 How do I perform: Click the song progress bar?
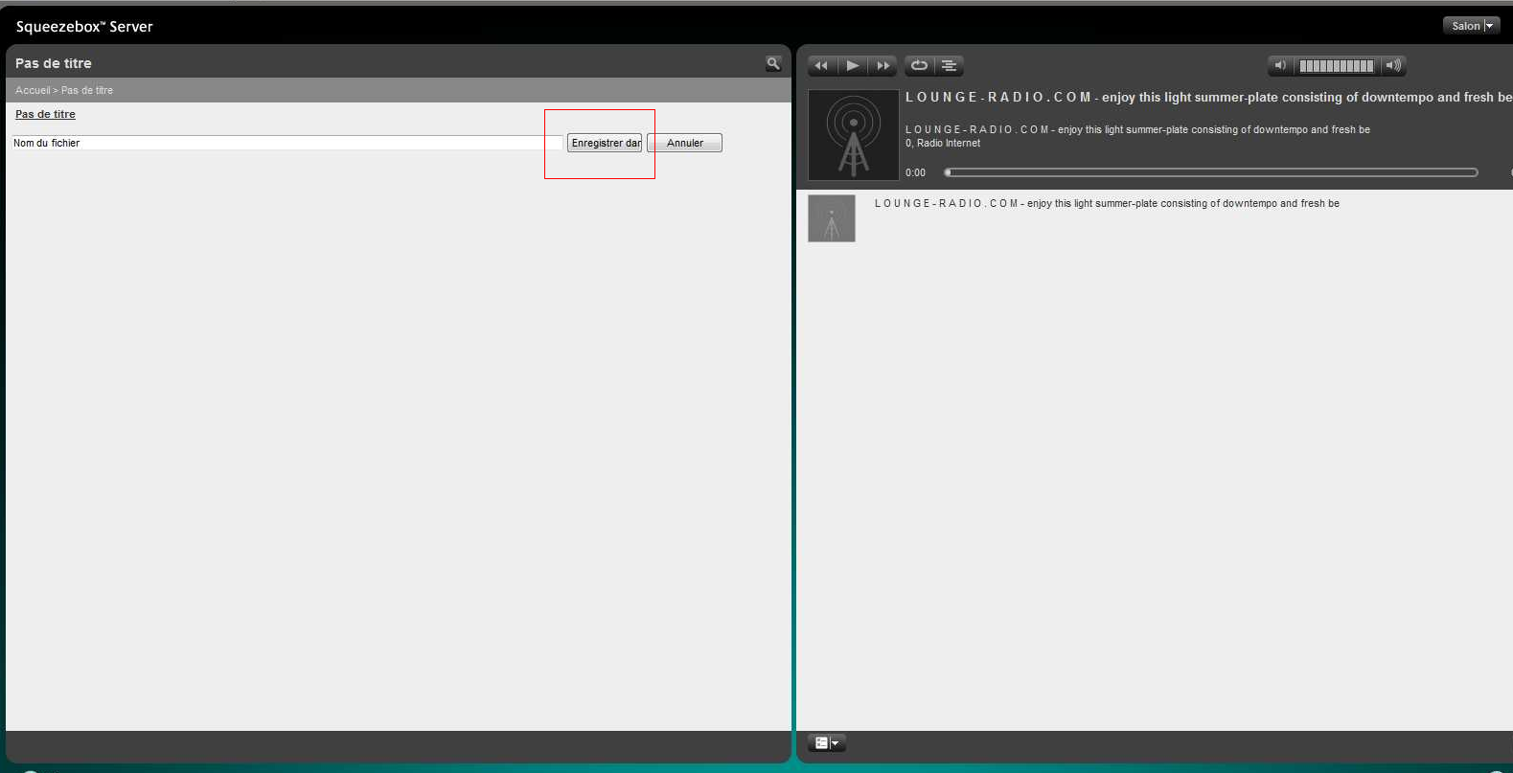point(1210,172)
